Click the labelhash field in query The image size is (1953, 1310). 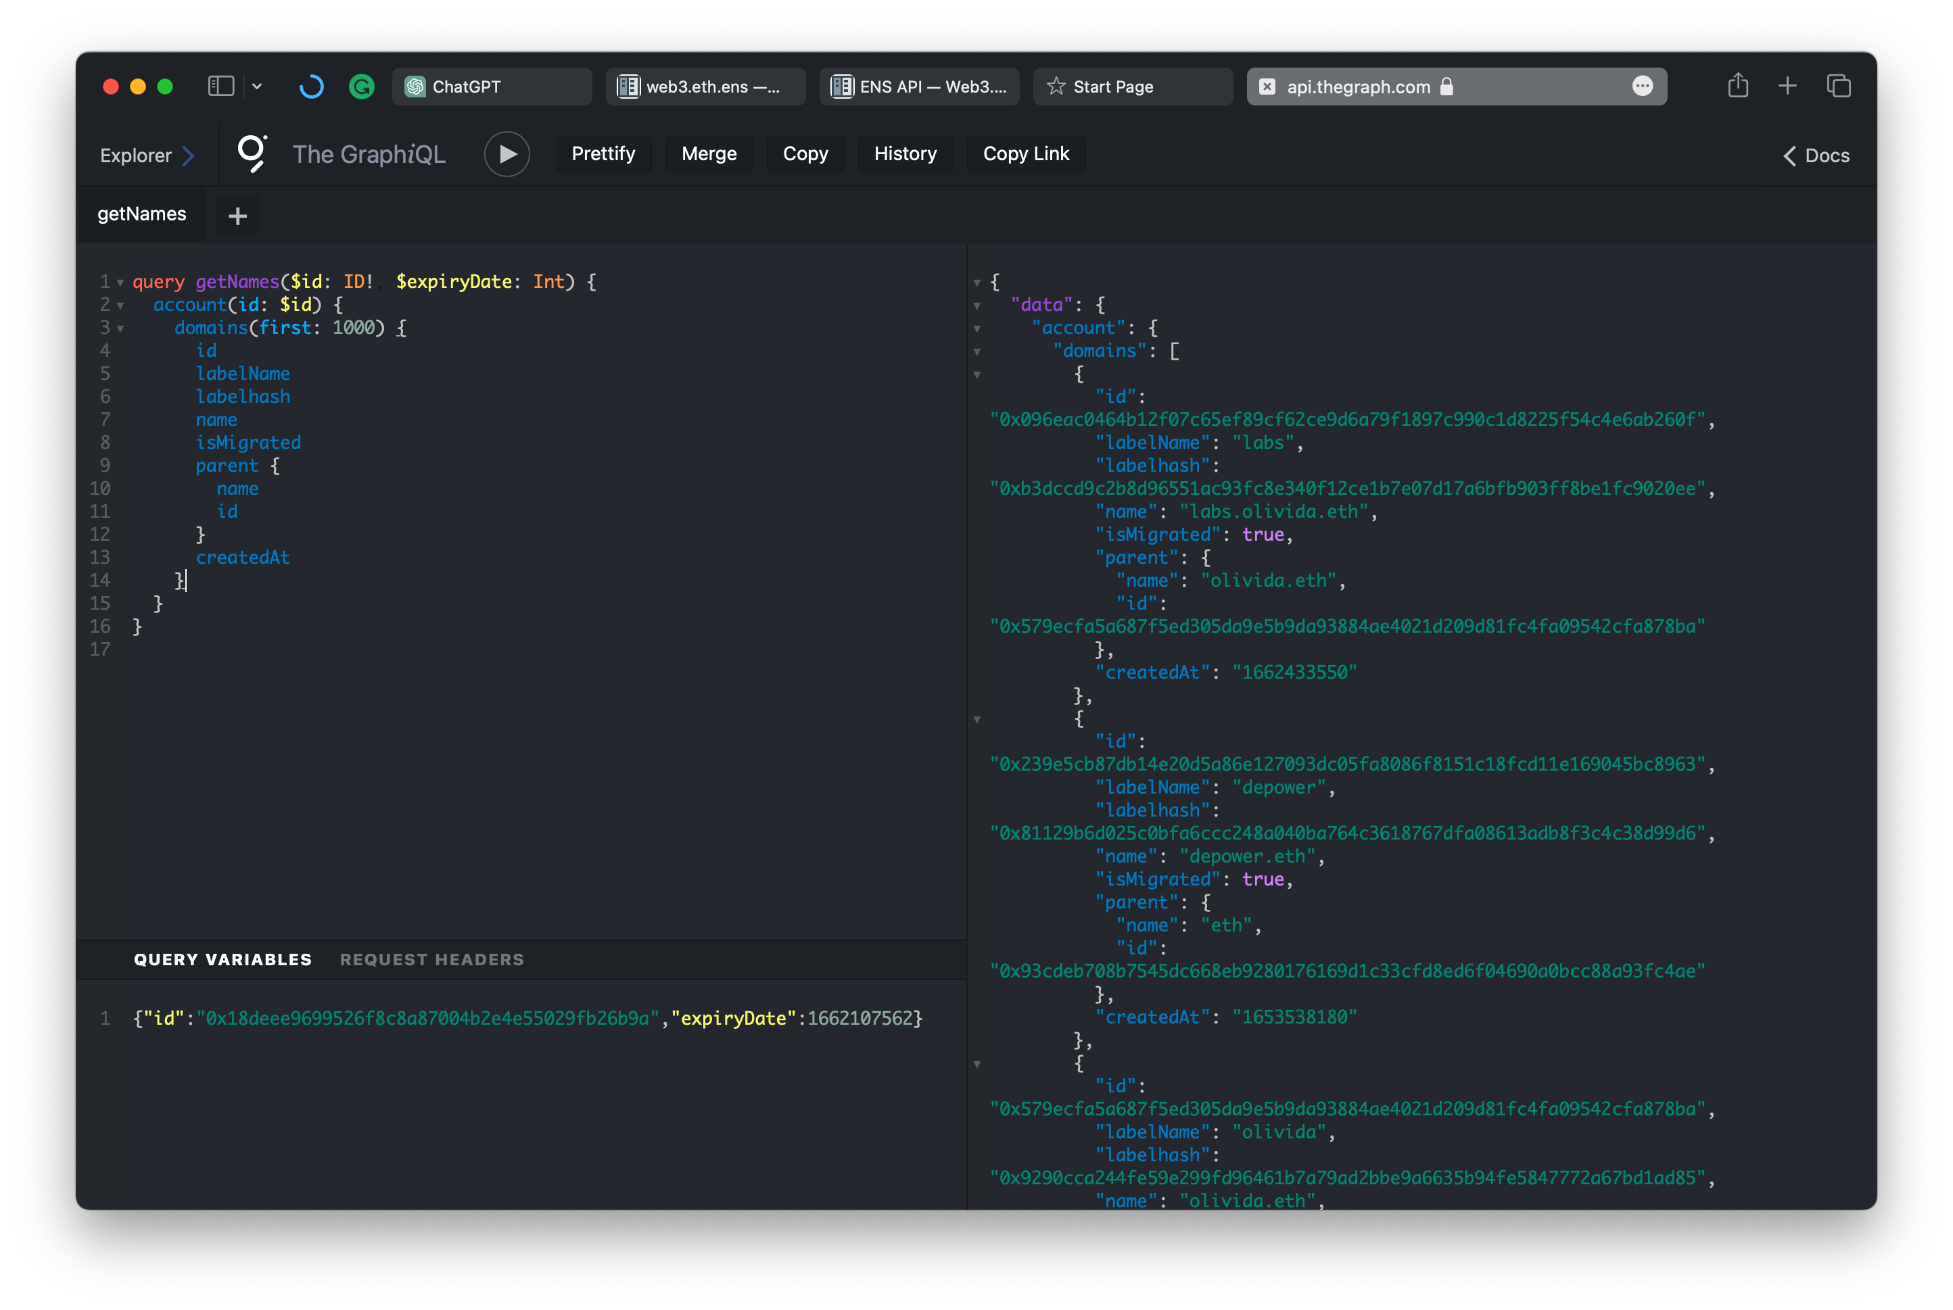tap(242, 397)
